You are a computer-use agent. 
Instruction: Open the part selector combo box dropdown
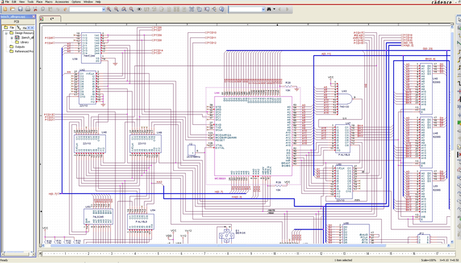pyautogui.click(x=103, y=9)
